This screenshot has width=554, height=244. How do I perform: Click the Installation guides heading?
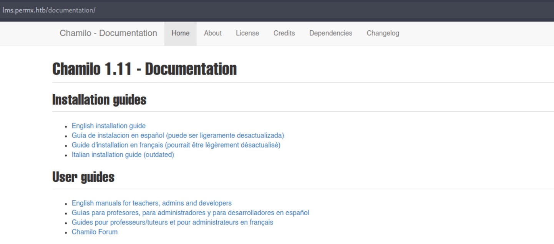pos(99,100)
